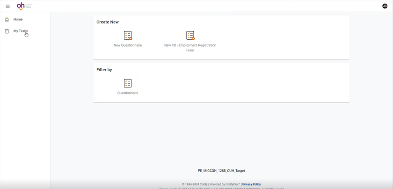Go to Home in sidebar
This screenshot has width=393, height=189.
[x=18, y=19]
